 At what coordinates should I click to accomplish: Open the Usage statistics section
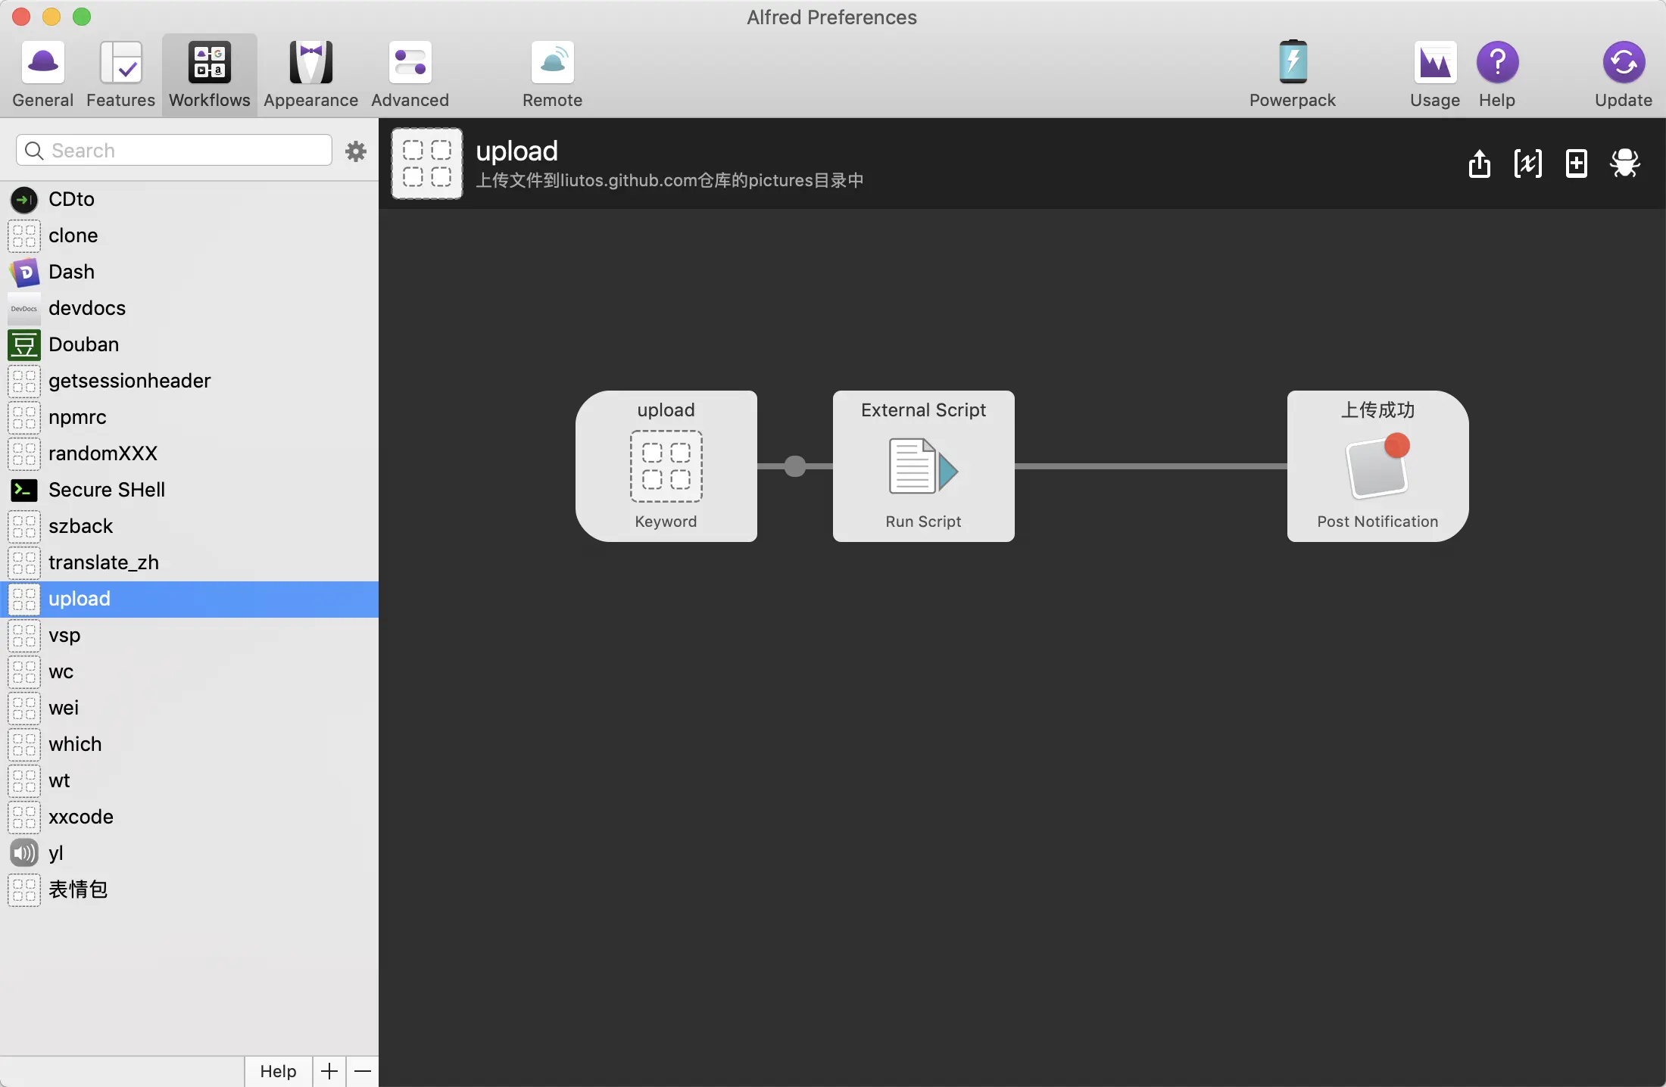(1434, 73)
